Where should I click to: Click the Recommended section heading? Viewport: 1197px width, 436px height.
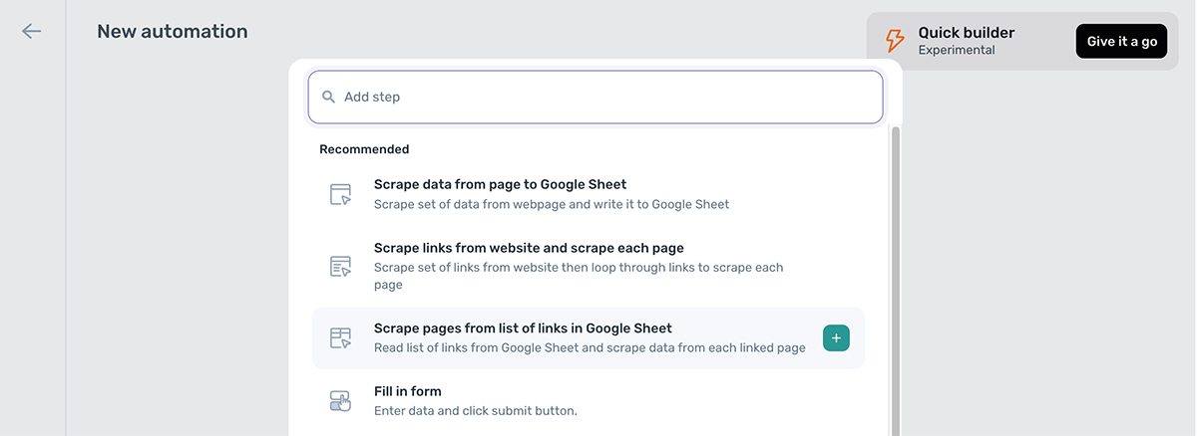[364, 149]
